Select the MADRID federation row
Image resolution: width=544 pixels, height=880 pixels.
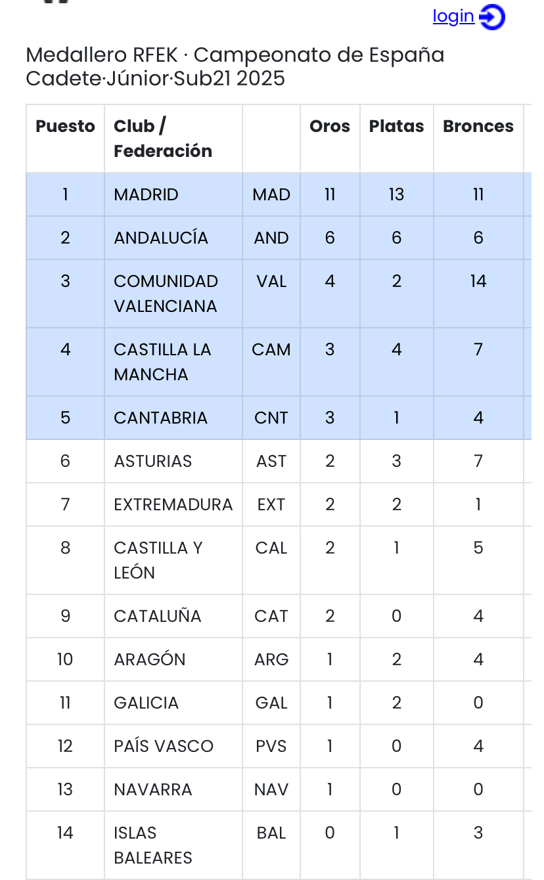click(146, 195)
